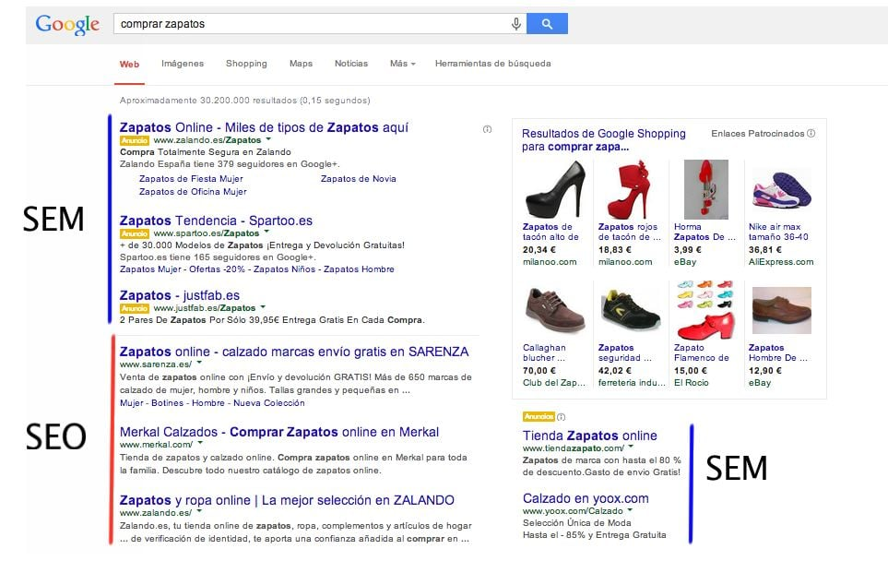The width and height of the screenshot is (888, 573).
Task: Go to the Maps tab
Action: click(x=301, y=64)
